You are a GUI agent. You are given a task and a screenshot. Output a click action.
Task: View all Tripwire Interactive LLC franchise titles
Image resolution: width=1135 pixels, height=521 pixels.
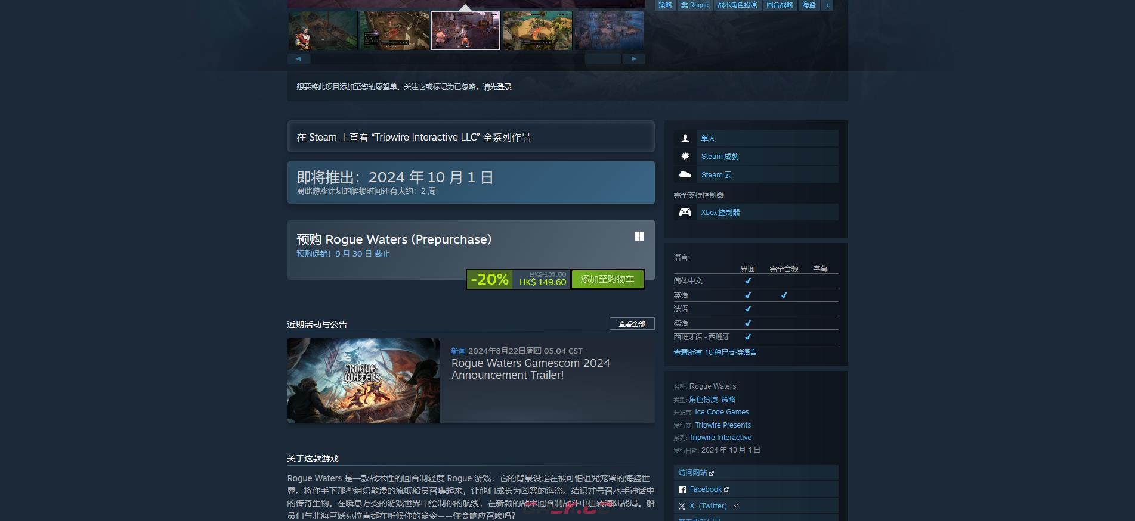pos(471,137)
